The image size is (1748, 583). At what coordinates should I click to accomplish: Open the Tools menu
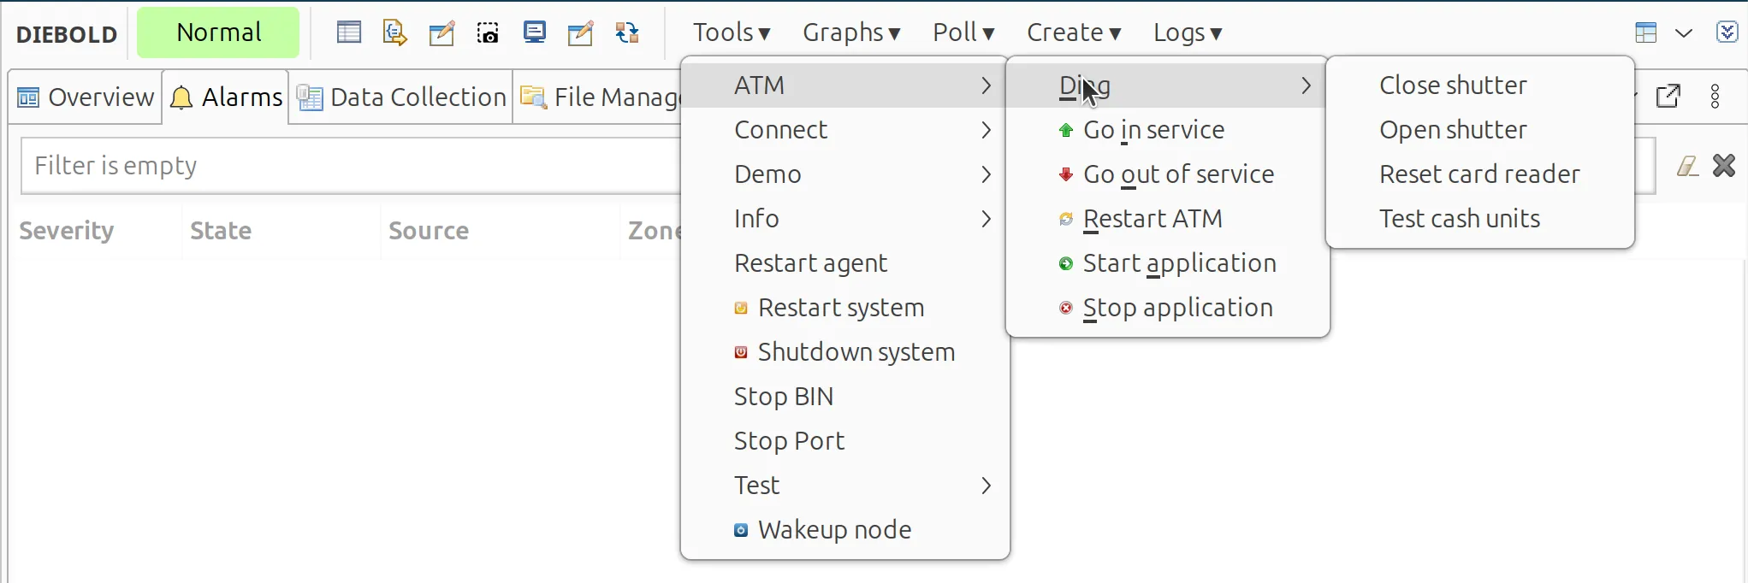[x=732, y=32]
